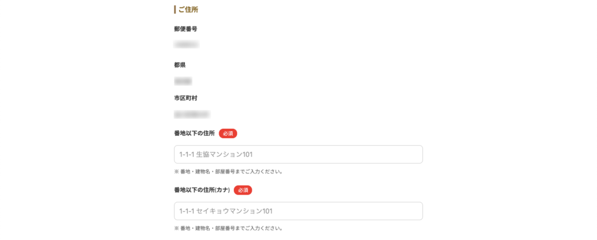Click the brown bar icon before ご住所
This screenshot has width=597, height=240.
175,9
